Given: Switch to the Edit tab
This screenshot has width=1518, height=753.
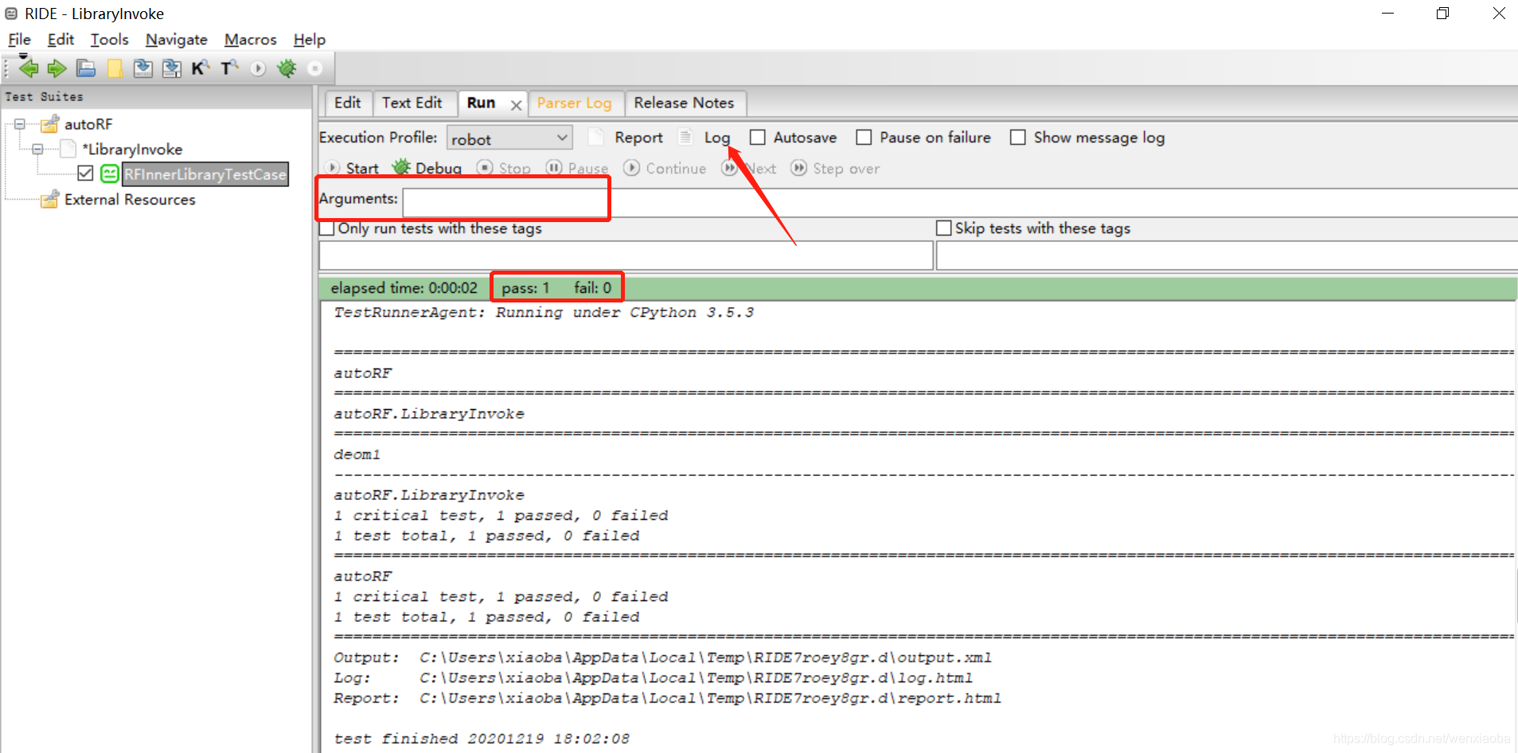Looking at the screenshot, I should [347, 103].
